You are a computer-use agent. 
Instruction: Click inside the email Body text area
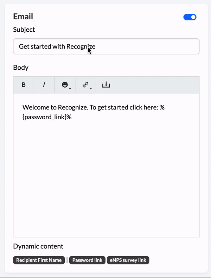(x=106, y=165)
